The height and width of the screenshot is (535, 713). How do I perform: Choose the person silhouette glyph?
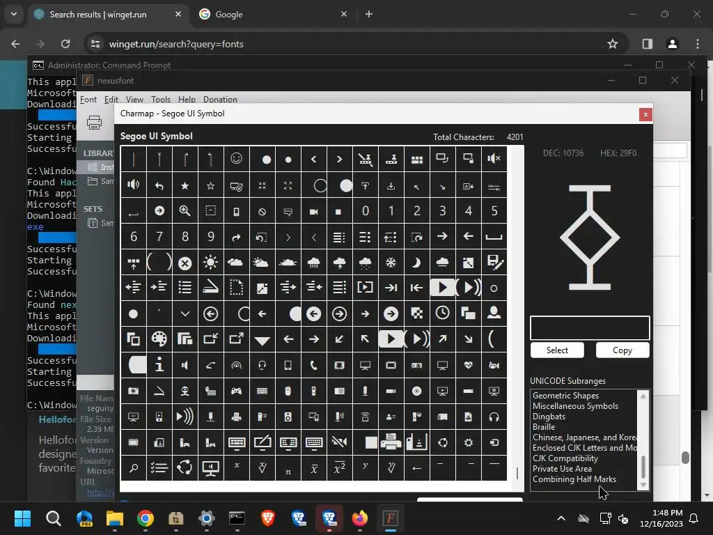point(494,313)
